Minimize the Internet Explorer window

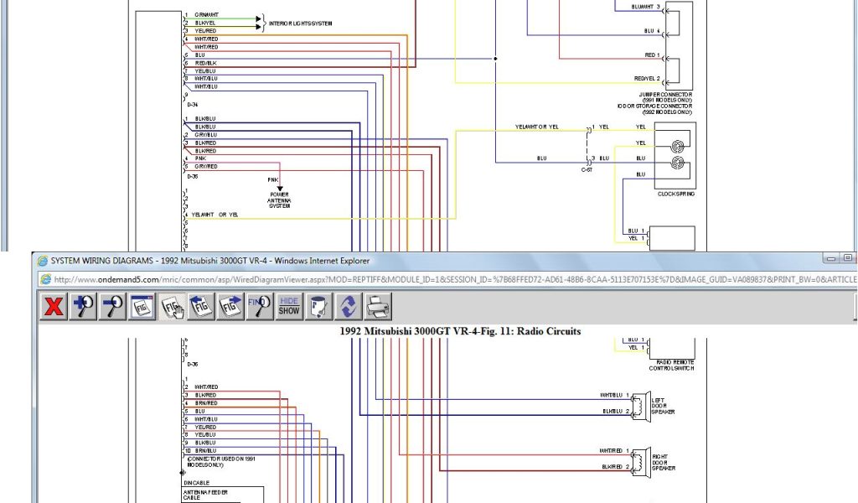[x=830, y=258]
